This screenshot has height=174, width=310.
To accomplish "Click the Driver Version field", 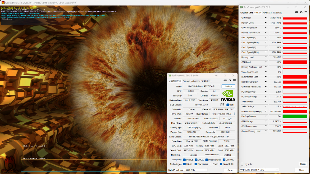I will [x=209, y=137].
